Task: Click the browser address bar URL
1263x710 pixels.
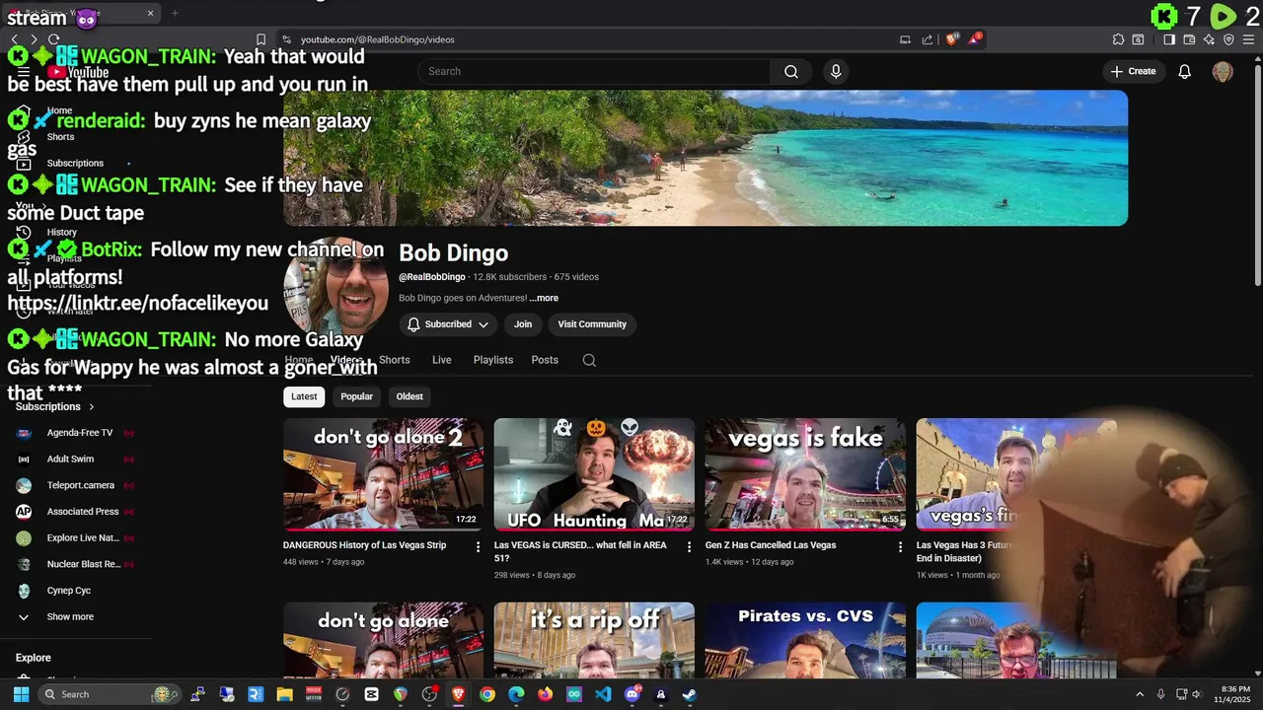Action: pyautogui.click(x=378, y=39)
